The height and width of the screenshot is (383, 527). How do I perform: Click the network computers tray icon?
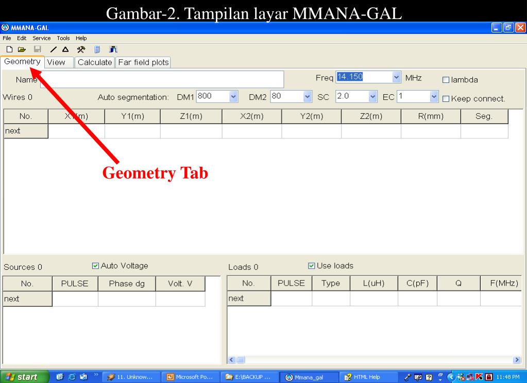(x=470, y=377)
